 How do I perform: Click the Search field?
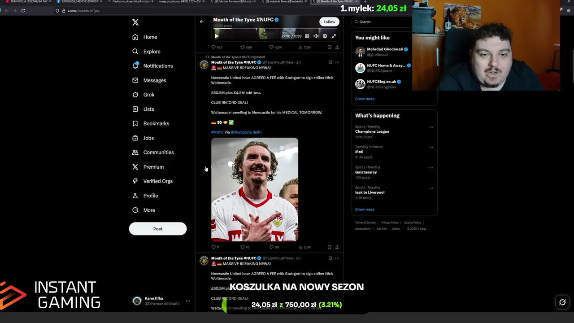point(381,22)
